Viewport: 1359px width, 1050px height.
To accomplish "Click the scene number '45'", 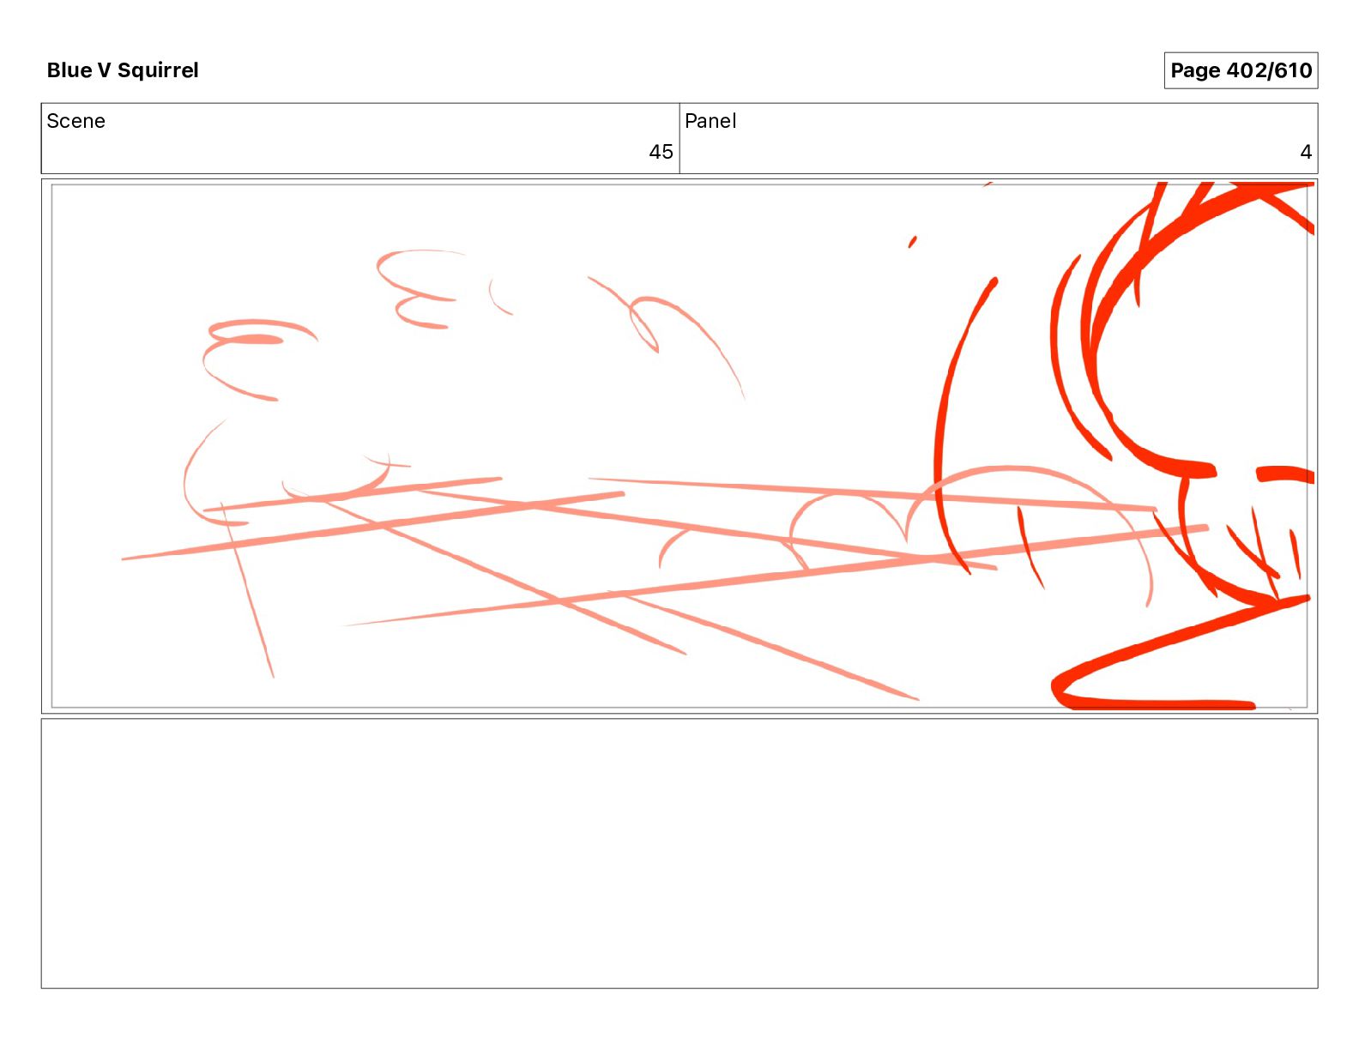I will pos(661,152).
